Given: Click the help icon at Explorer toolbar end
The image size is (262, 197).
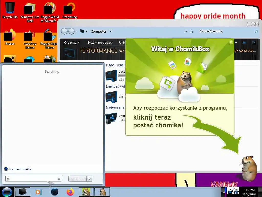Looking at the screenshot, I should click(254, 43).
